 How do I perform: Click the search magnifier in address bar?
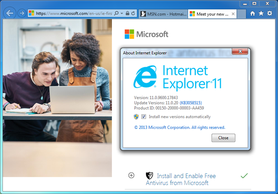[116, 13]
